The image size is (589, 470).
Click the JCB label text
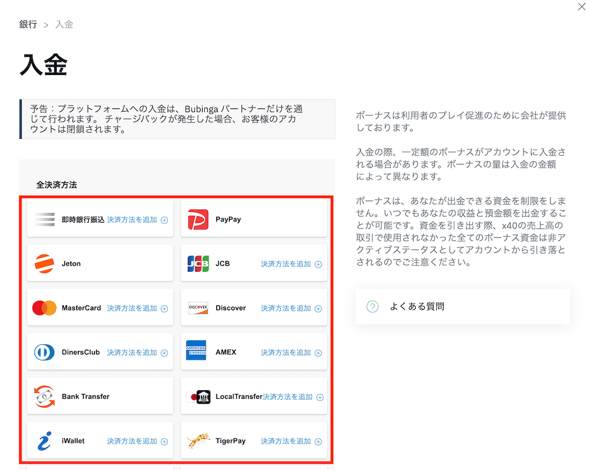click(x=223, y=264)
